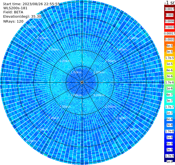Select the 0.00017 colorbar label
The image size is (175, 165).
[170, 33]
